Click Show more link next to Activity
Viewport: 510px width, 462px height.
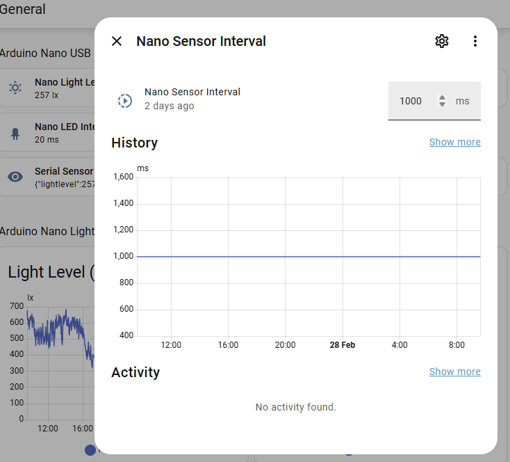coord(454,372)
